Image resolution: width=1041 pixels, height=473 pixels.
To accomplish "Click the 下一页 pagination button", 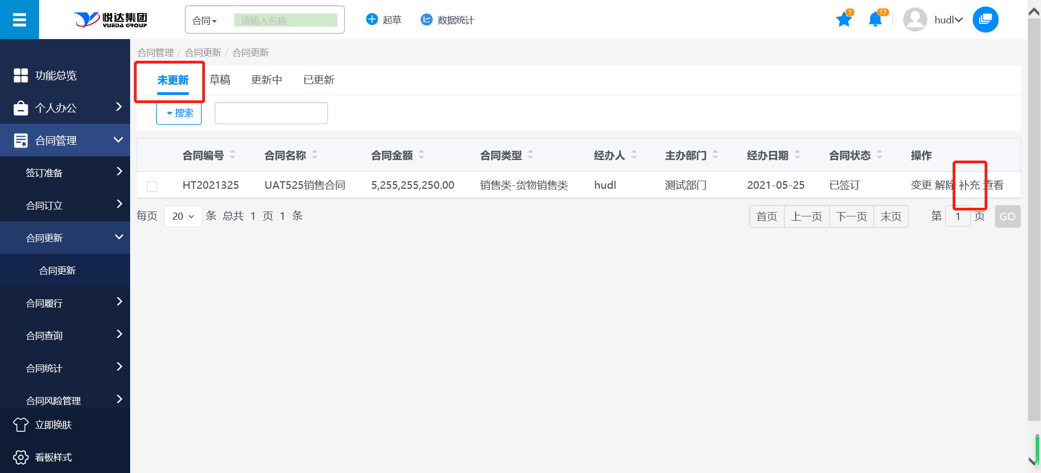I will click(x=851, y=216).
